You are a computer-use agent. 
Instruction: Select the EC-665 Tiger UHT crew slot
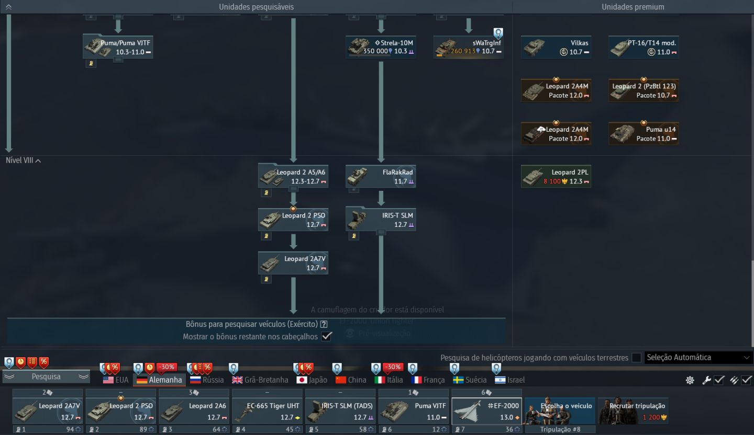point(267,411)
